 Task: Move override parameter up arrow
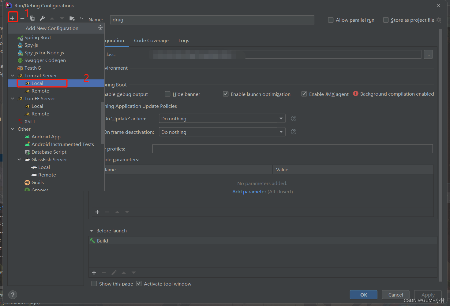point(117,212)
